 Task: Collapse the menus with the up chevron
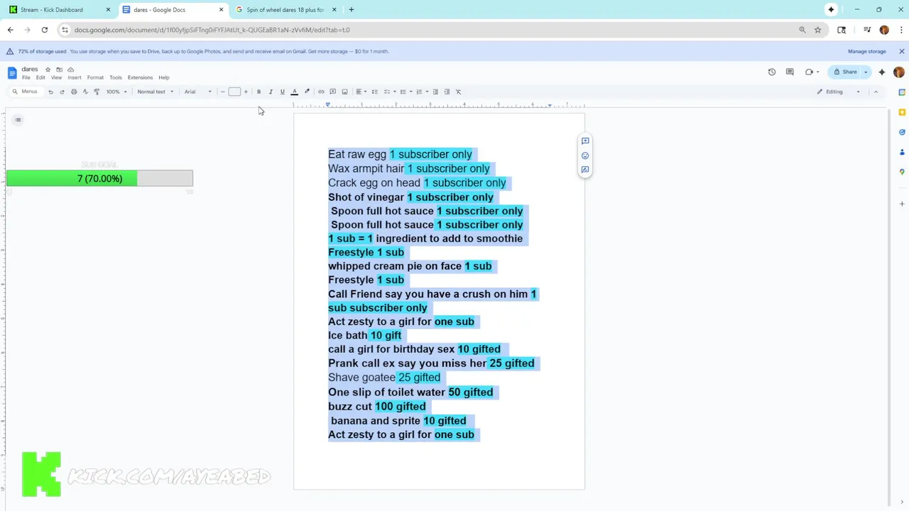pyautogui.click(x=876, y=92)
